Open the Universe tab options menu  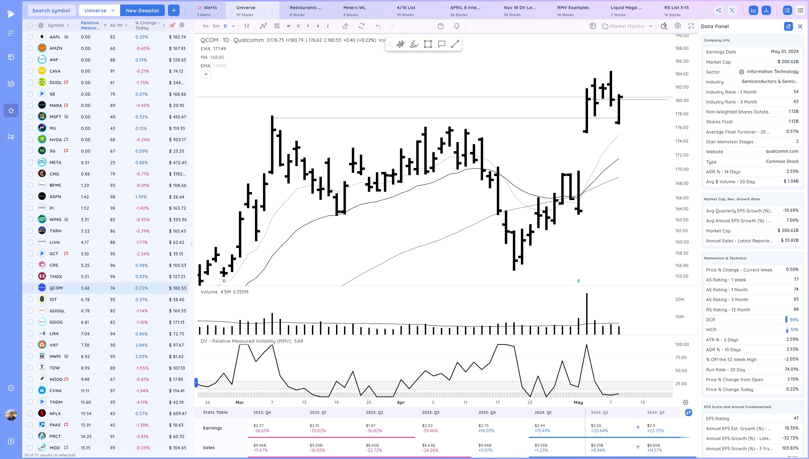pos(272,11)
